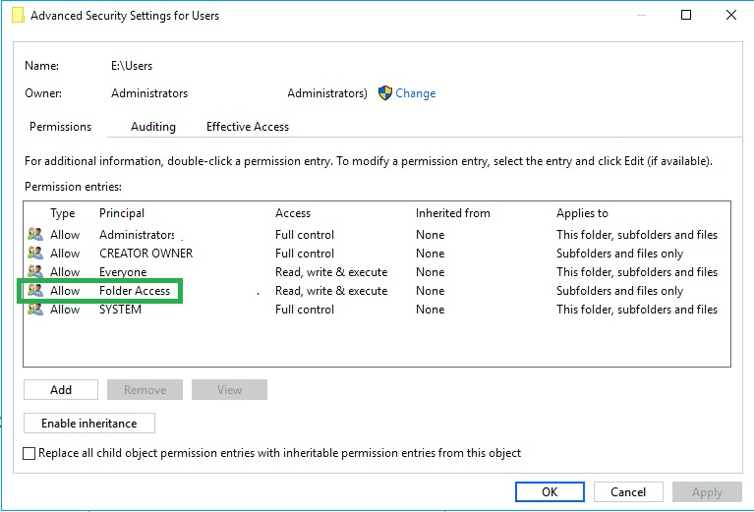Click the Folder Access entry user icon

[35, 290]
